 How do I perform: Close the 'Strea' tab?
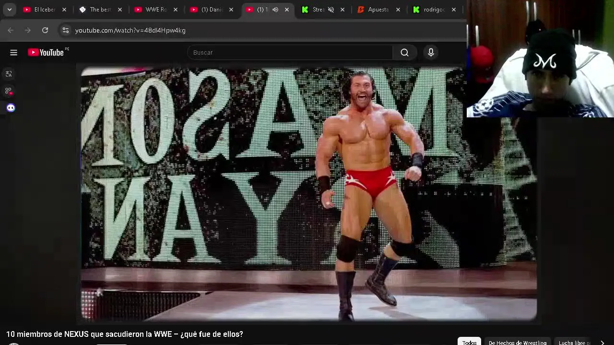pos(342,10)
